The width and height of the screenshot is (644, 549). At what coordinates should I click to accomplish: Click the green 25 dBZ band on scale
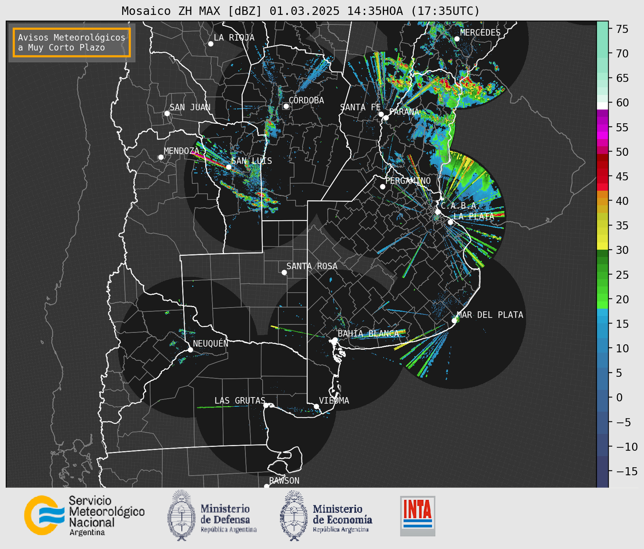602,275
